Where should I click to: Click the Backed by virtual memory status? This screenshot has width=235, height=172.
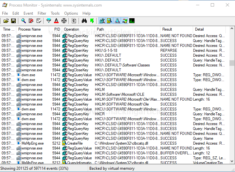(112, 168)
